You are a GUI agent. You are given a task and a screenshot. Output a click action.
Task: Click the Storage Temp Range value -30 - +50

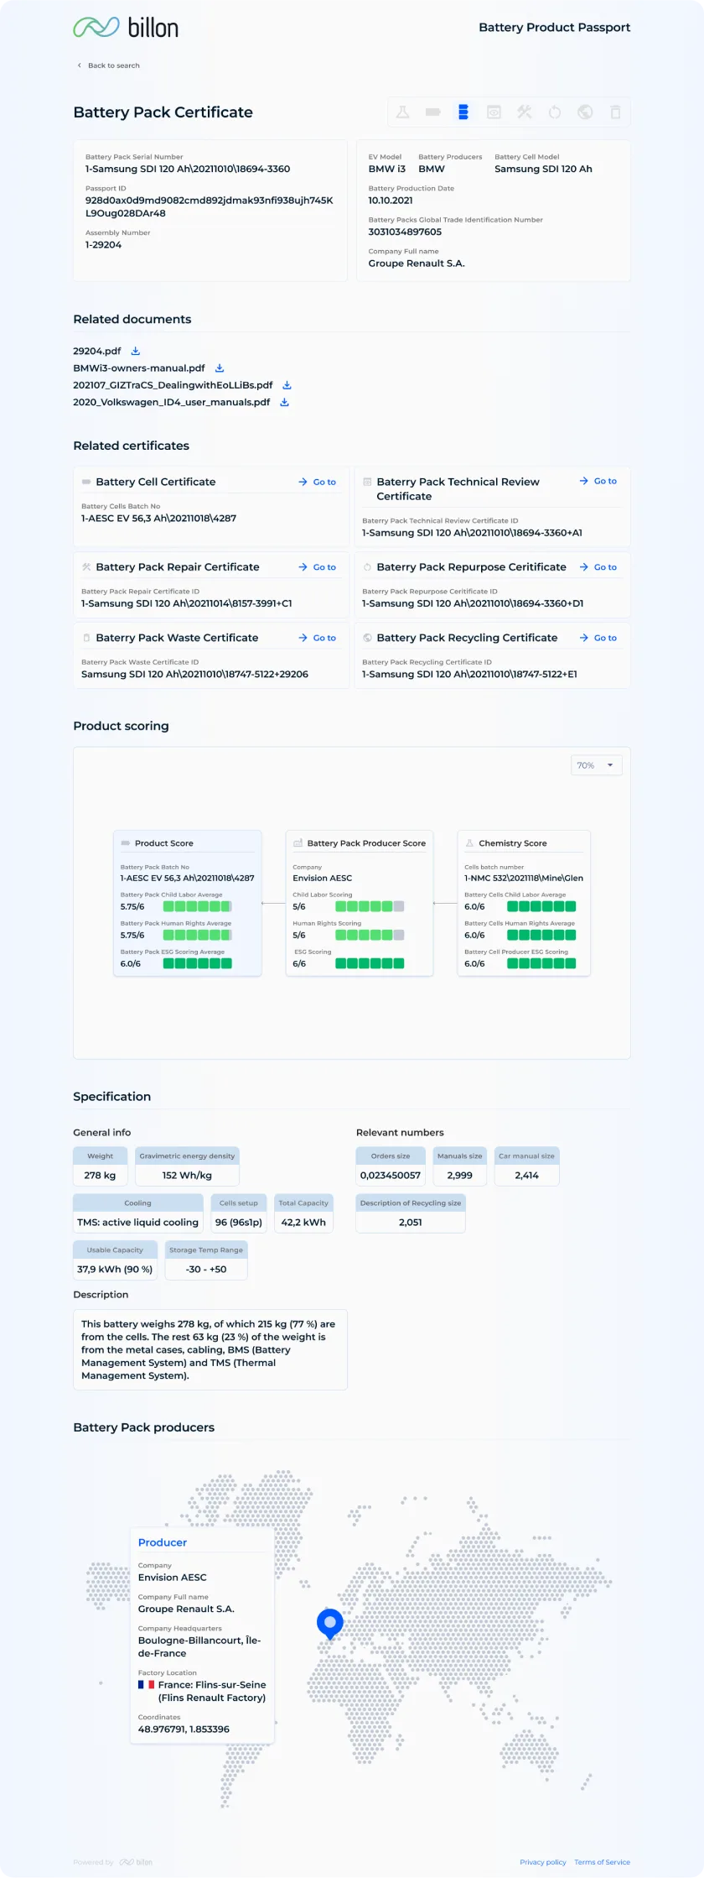(x=206, y=1270)
